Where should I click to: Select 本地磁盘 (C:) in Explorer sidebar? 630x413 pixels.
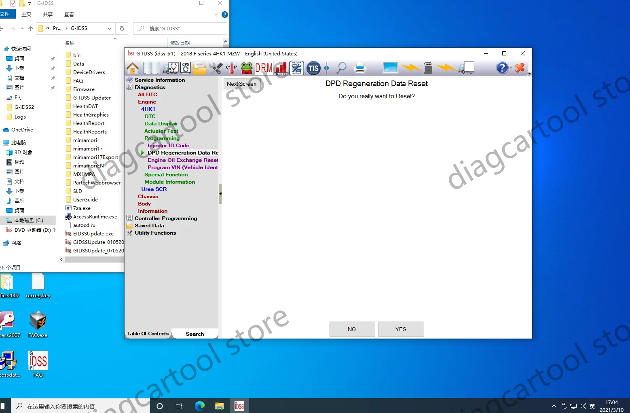(28, 220)
